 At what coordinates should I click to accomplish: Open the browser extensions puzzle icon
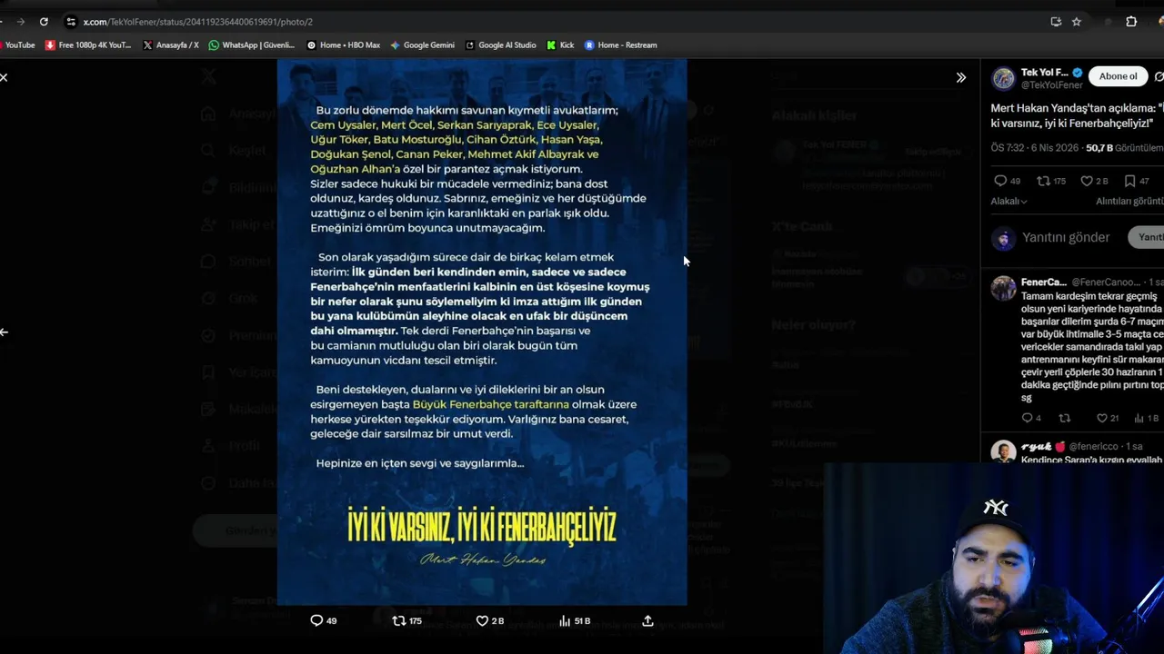pyautogui.click(x=1131, y=22)
